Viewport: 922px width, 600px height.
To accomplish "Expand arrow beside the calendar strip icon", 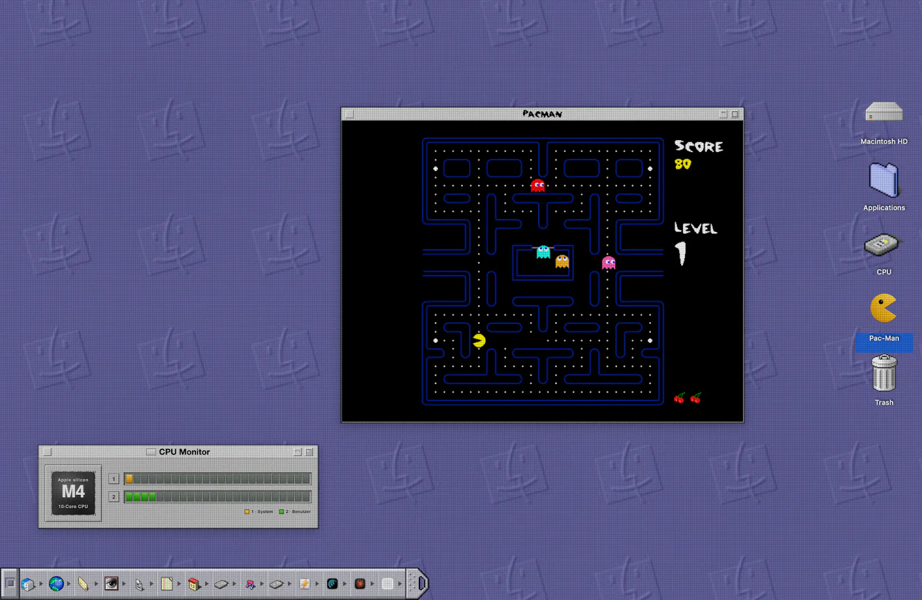I will pos(207,584).
